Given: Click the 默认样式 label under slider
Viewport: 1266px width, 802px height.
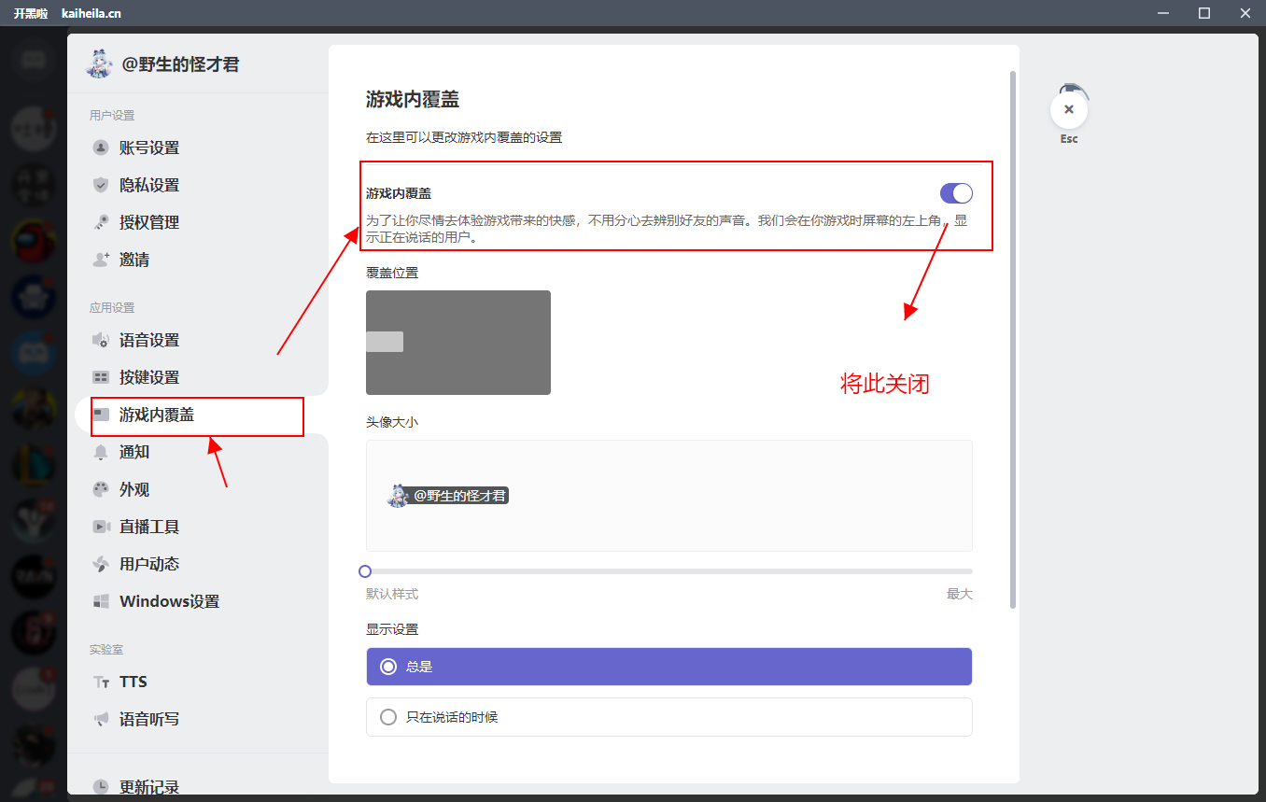Looking at the screenshot, I should tap(392, 594).
